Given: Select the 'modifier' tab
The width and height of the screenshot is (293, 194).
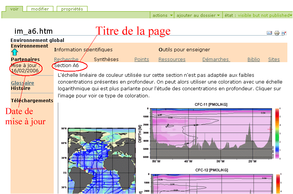Looking at the screenshot, I should (x=40, y=9).
